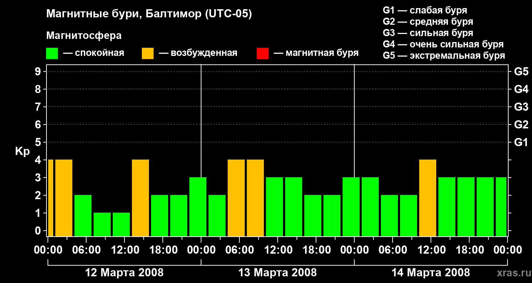Click the G4 marker on right axis
Image resolution: width=532 pixels, height=283 pixels.
[521, 89]
